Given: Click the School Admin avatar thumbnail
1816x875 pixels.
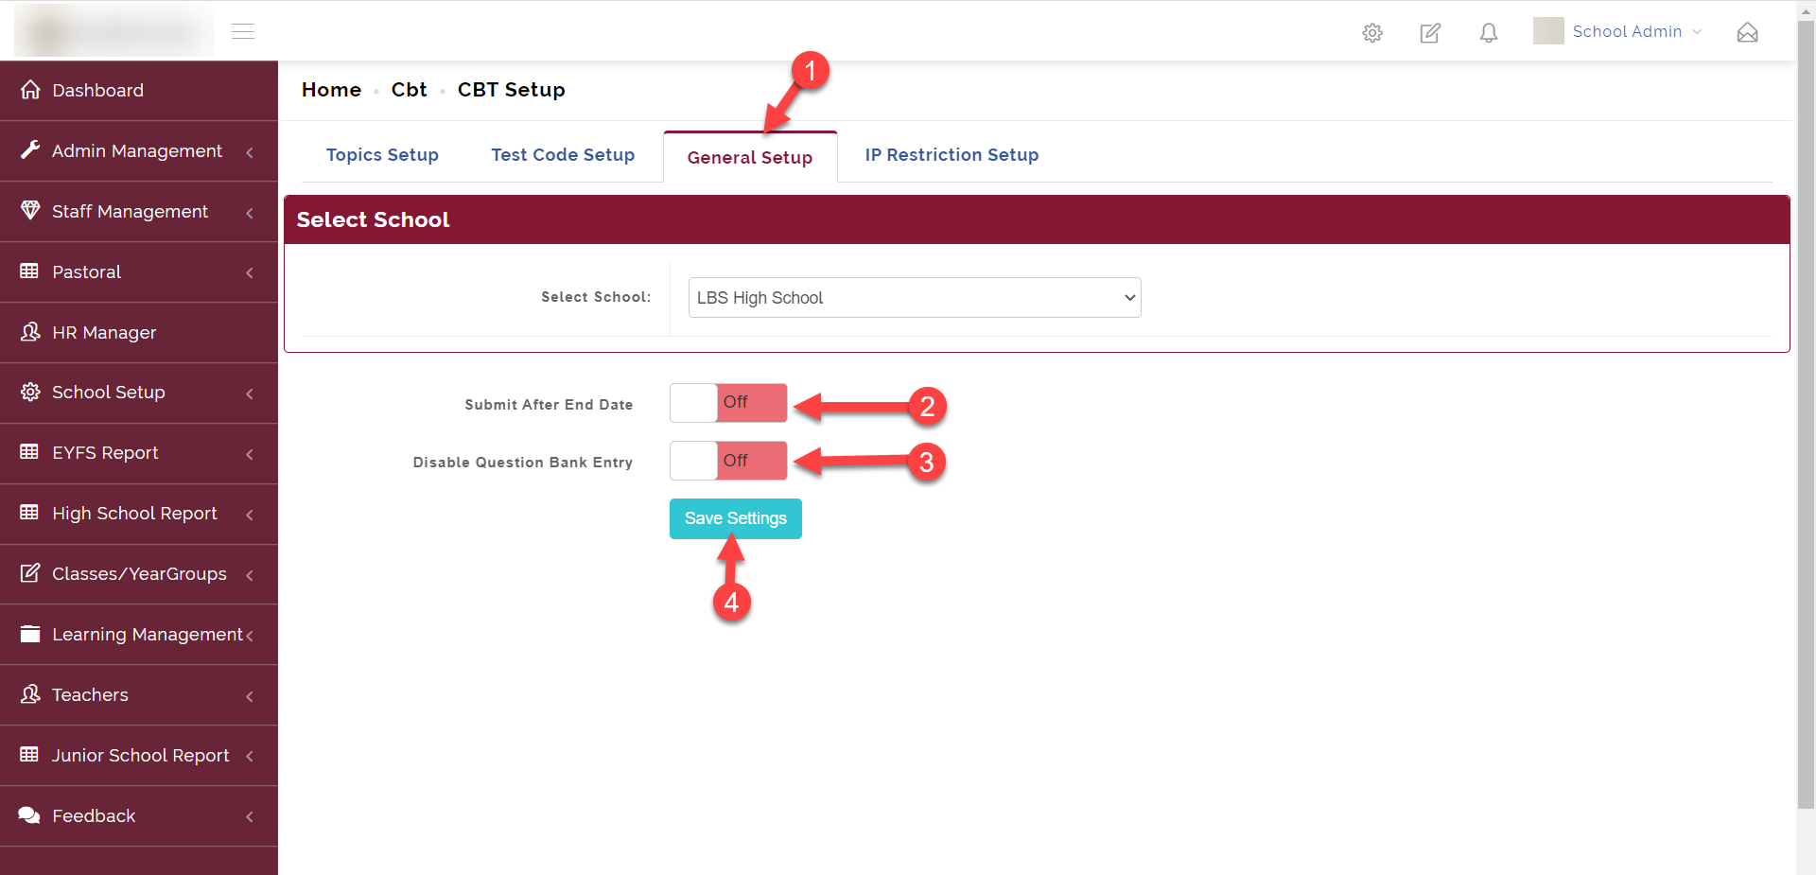Looking at the screenshot, I should pyautogui.click(x=1548, y=31).
